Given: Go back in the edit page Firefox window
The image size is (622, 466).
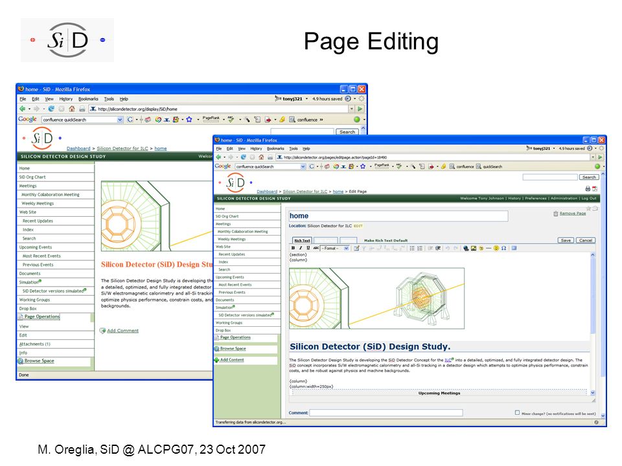Looking at the screenshot, I should click(218, 157).
